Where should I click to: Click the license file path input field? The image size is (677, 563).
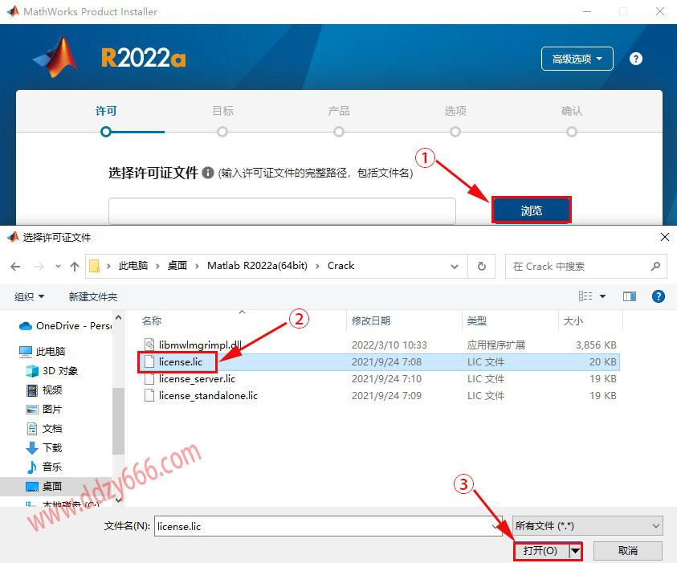tap(283, 211)
